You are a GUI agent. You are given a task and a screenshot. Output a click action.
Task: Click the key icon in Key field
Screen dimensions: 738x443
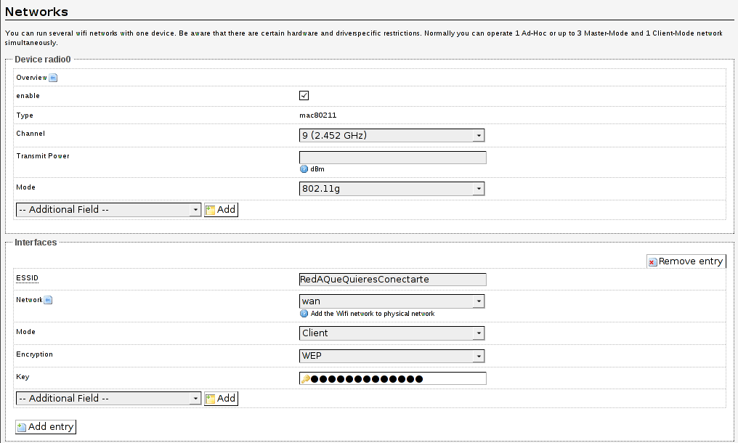click(306, 378)
